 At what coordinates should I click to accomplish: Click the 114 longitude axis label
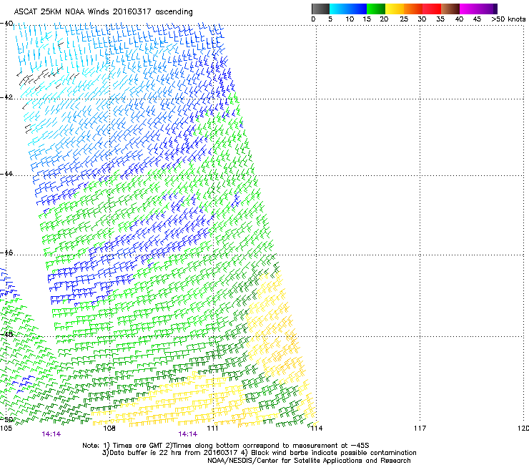point(317,429)
